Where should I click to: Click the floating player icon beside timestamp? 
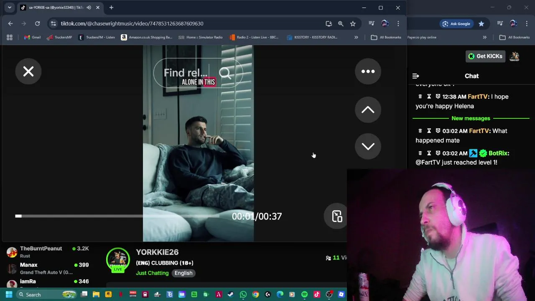[337, 216]
